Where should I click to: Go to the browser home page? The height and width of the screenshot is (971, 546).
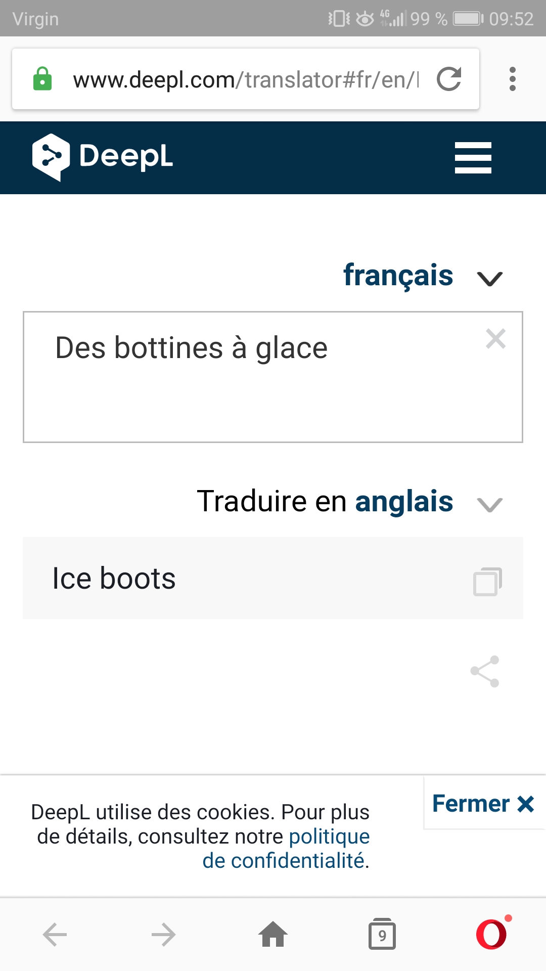[x=273, y=934]
